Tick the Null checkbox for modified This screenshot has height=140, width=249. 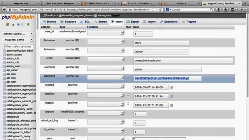click(x=128, y=94)
